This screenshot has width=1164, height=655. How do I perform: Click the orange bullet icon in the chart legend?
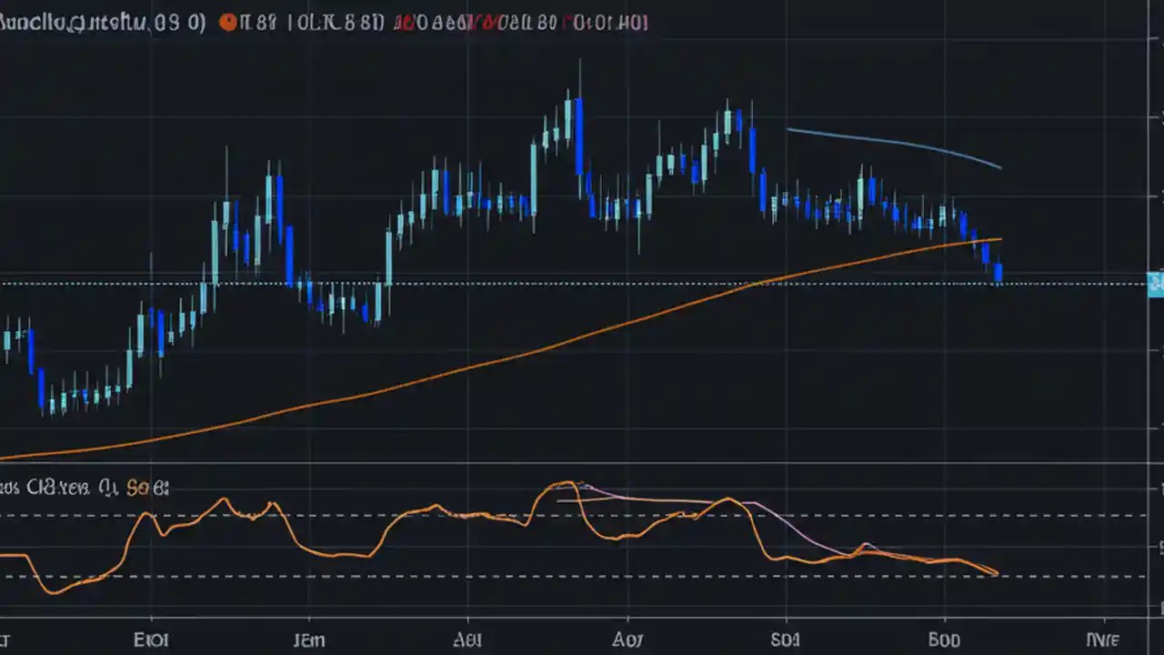(x=228, y=23)
